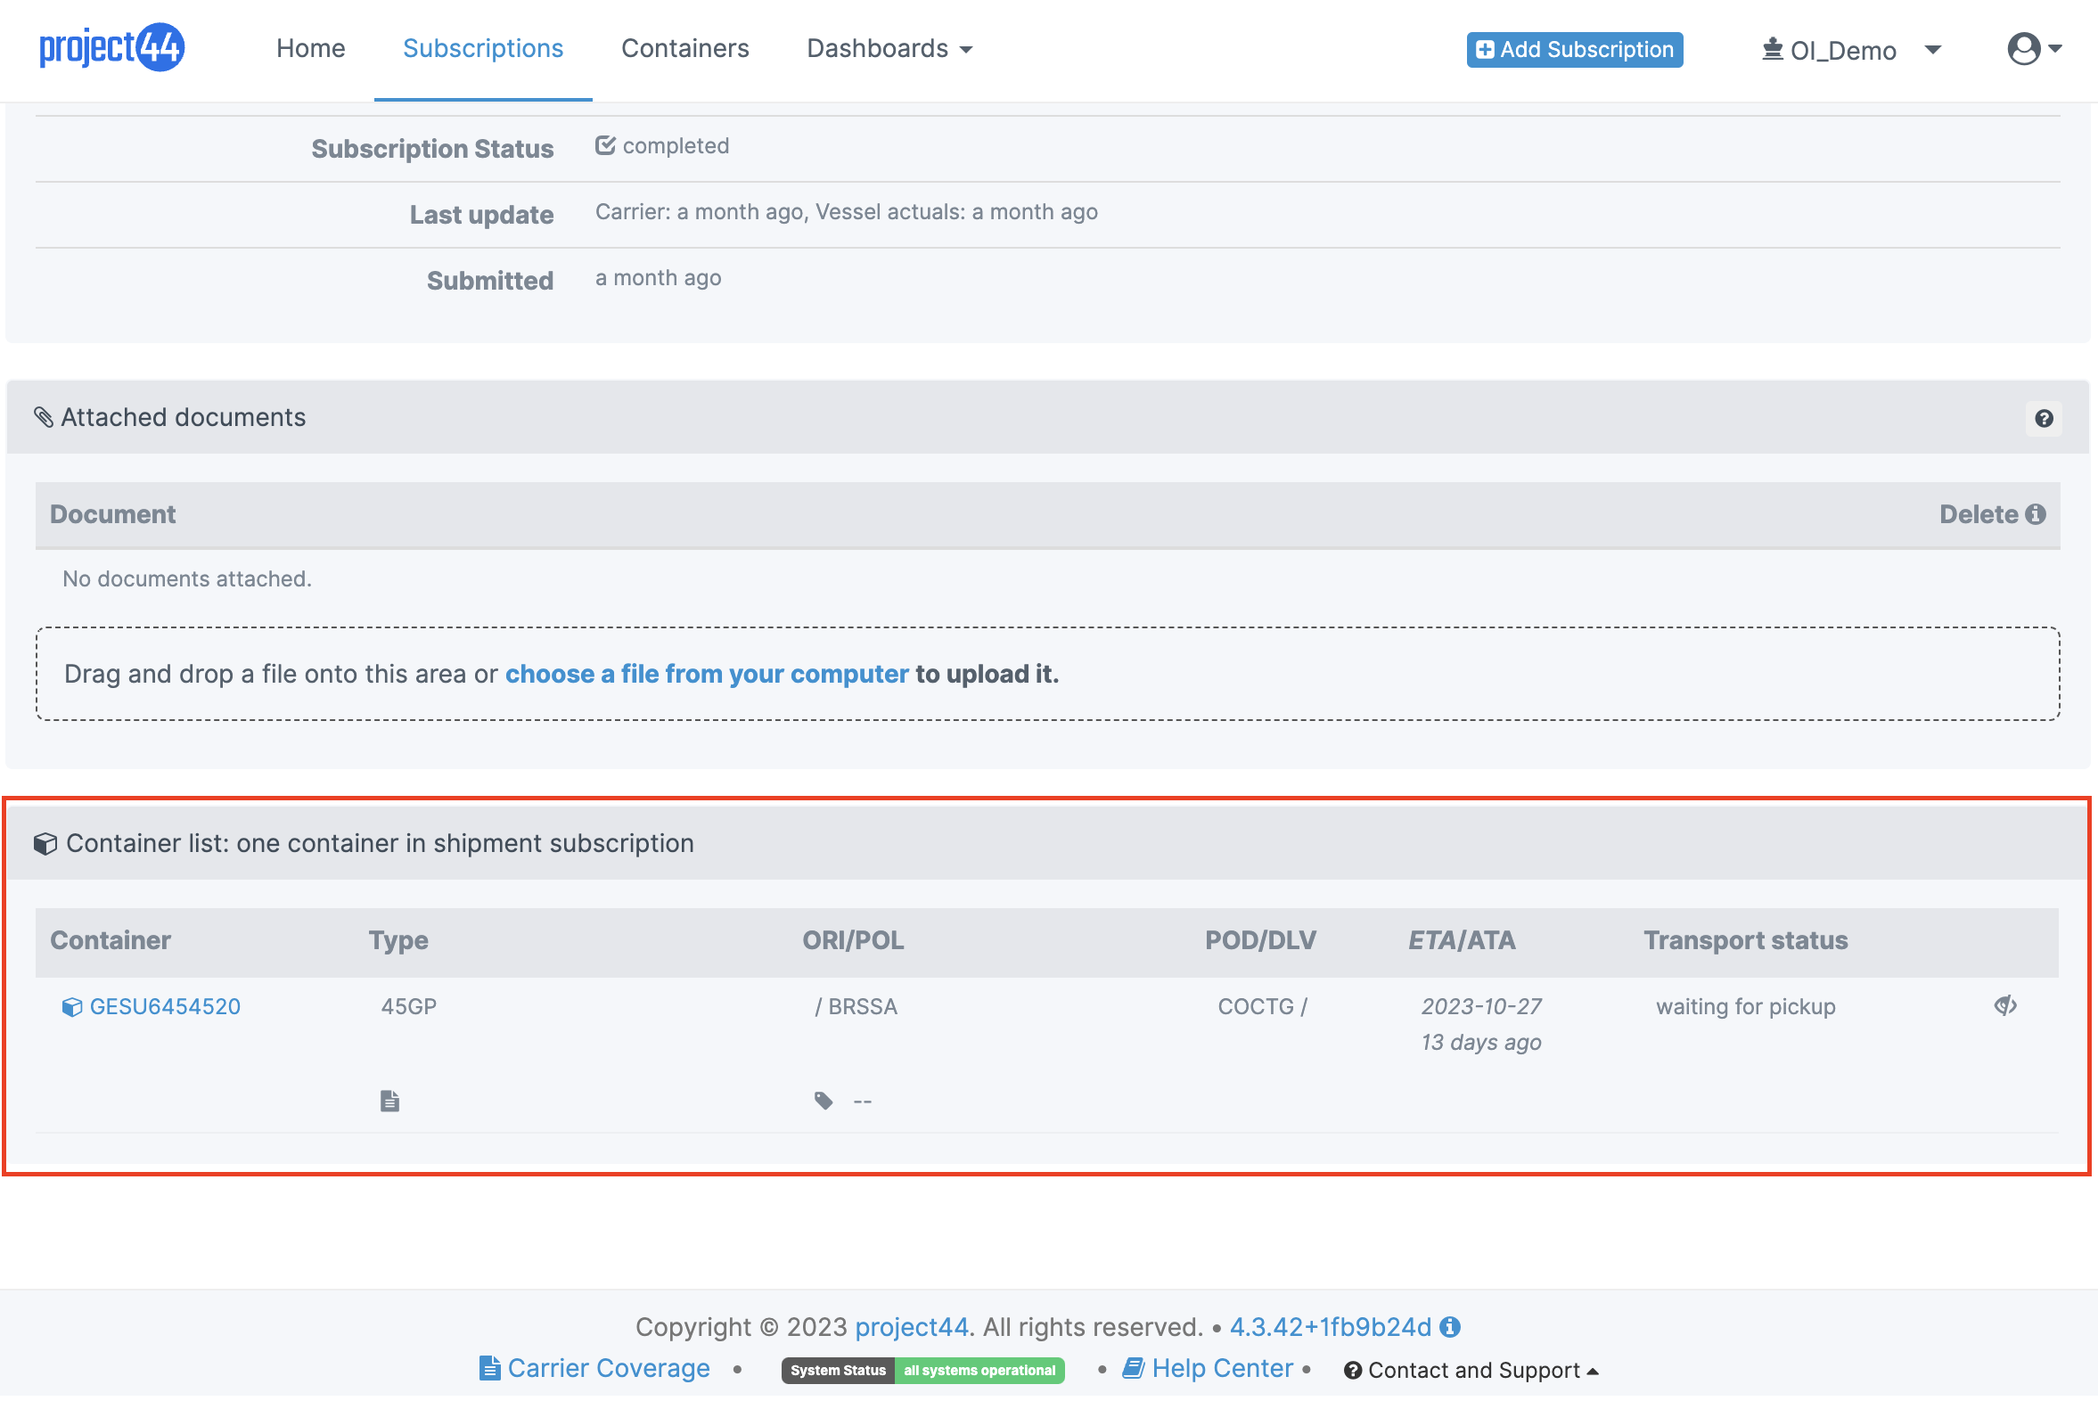This screenshot has width=2098, height=1401.
Task: Click the System Status operational badge
Action: (x=922, y=1370)
